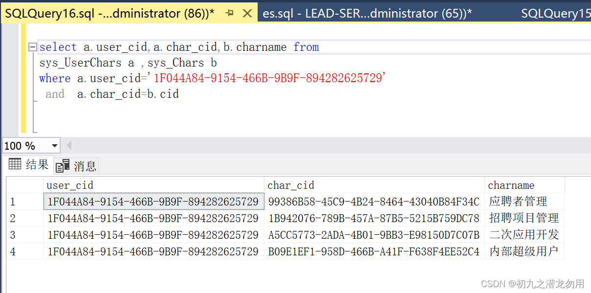Click the left scroll arrow next to zoom control

[x=68, y=145]
